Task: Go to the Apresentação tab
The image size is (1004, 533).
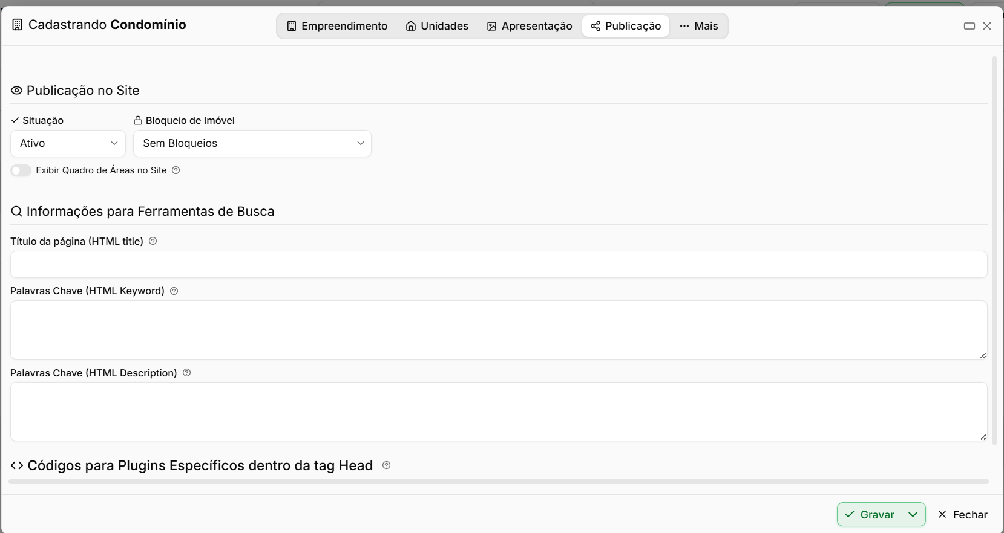Action: click(530, 26)
